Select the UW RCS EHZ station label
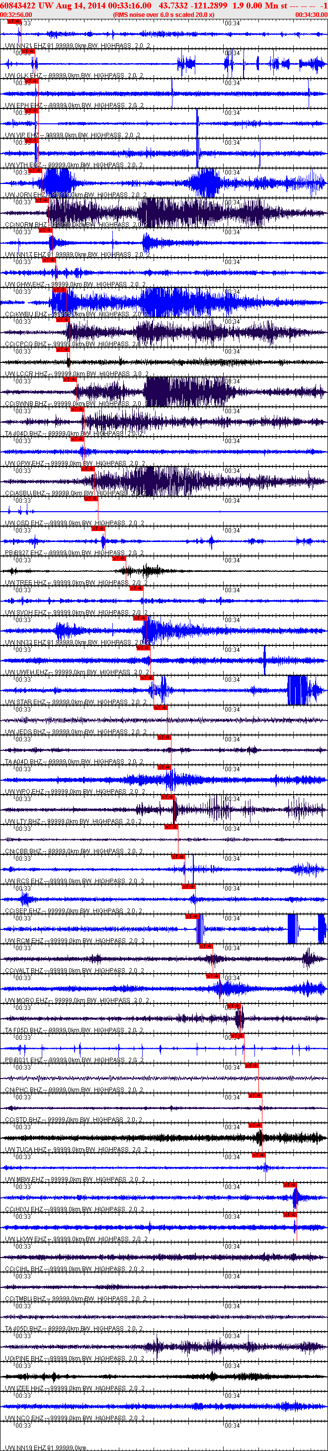The image size is (328, 1451). tap(74, 882)
